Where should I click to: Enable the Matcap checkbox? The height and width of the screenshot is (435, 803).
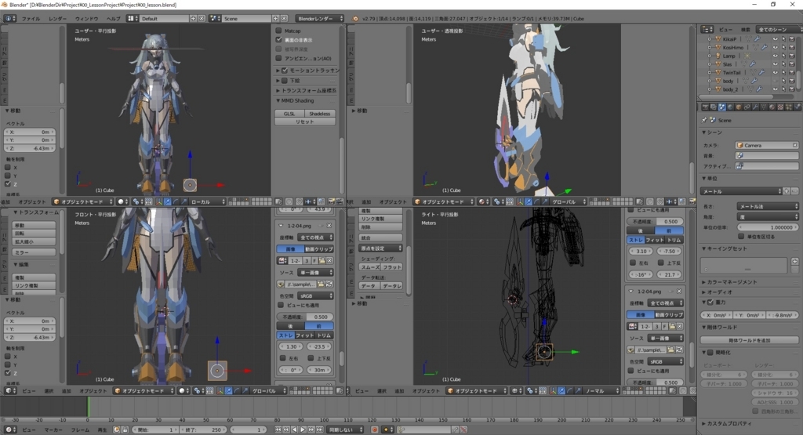click(279, 31)
